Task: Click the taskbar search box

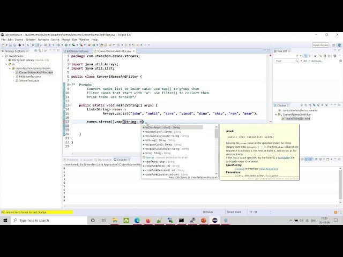Action: click(x=49, y=221)
